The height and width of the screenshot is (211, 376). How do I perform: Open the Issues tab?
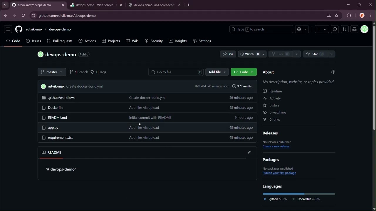click(x=33, y=41)
